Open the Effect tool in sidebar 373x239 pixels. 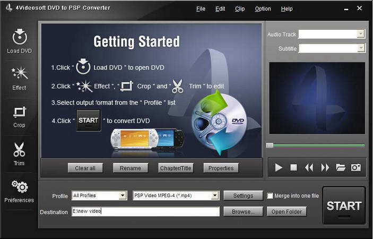pos(20,79)
